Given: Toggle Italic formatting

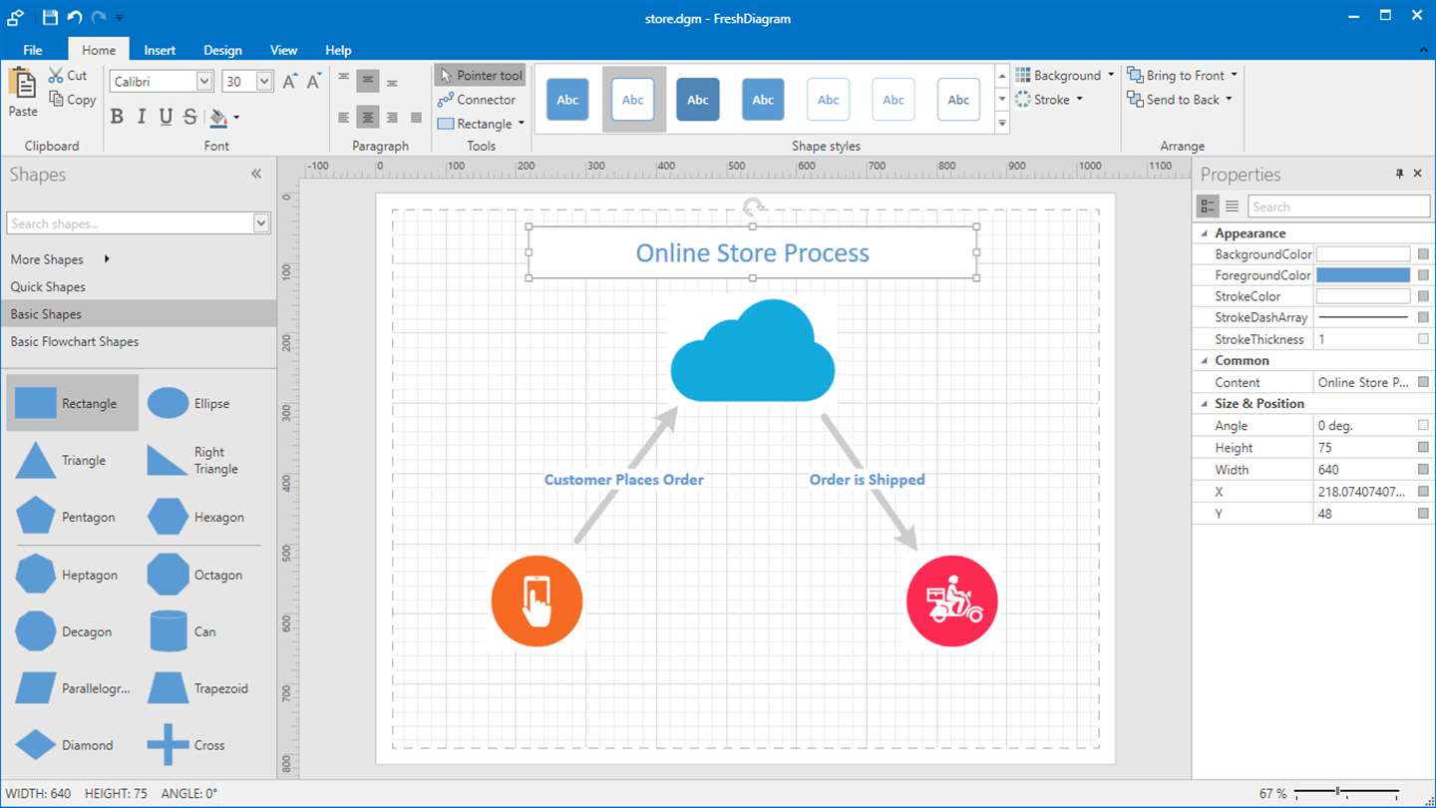Looking at the screenshot, I should pyautogui.click(x=142, y=117).
